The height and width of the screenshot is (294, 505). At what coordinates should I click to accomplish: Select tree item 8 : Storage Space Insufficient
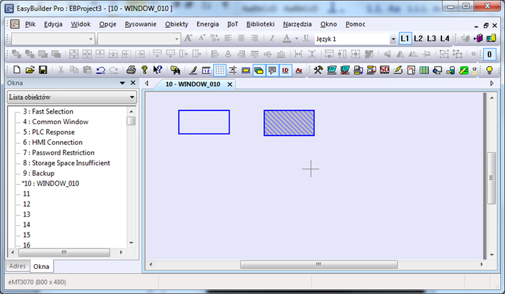click(x=66, y=163)
